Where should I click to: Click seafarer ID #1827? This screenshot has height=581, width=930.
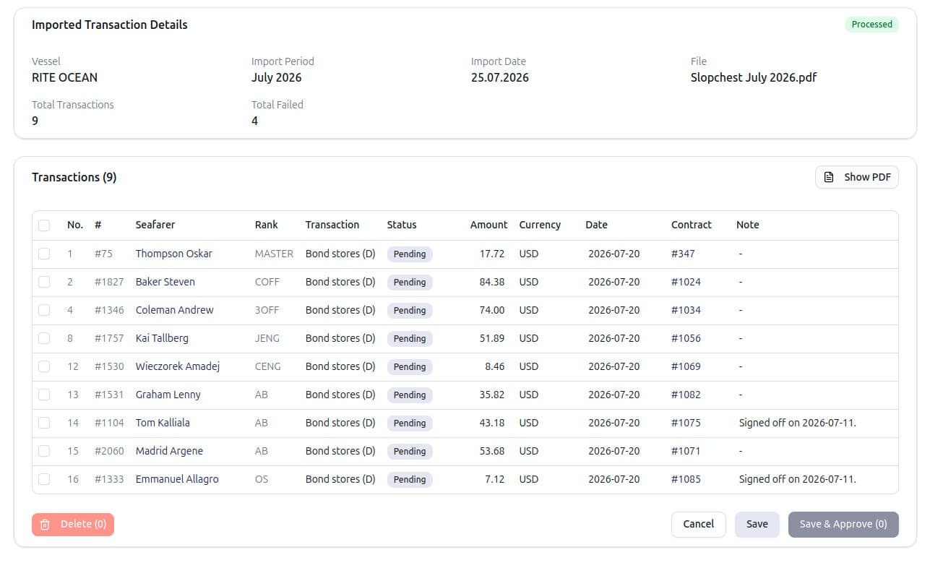(x=109, y=282)
